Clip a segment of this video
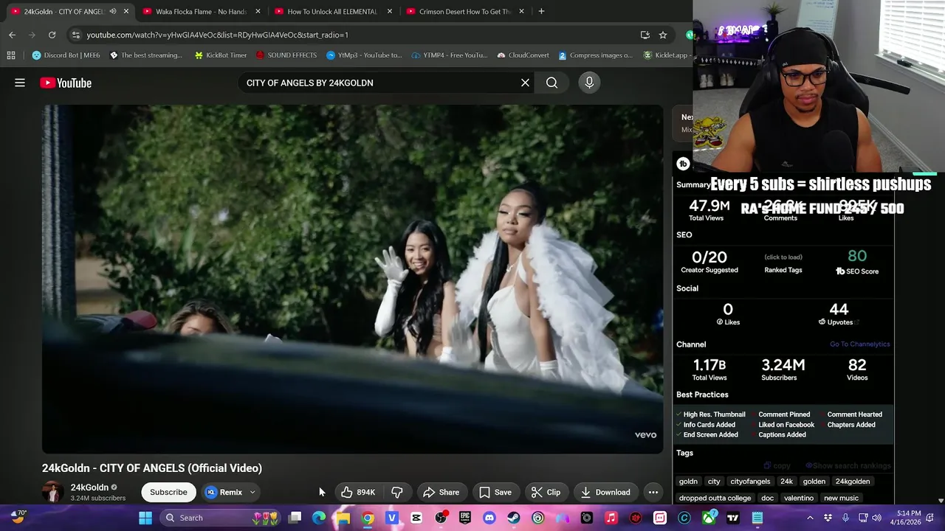Image resolution: width=945 pixels, height=531 pixels. coord(546,492)
